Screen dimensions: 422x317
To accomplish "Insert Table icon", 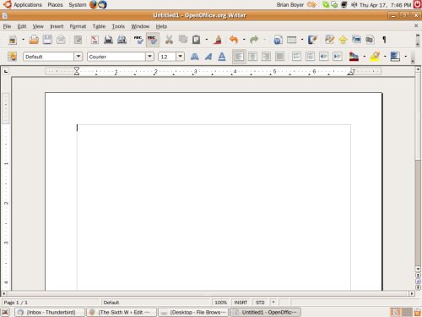I will pos(292,40).
